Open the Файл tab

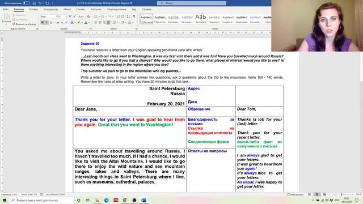pyautogui.click(x=6, y=10)
